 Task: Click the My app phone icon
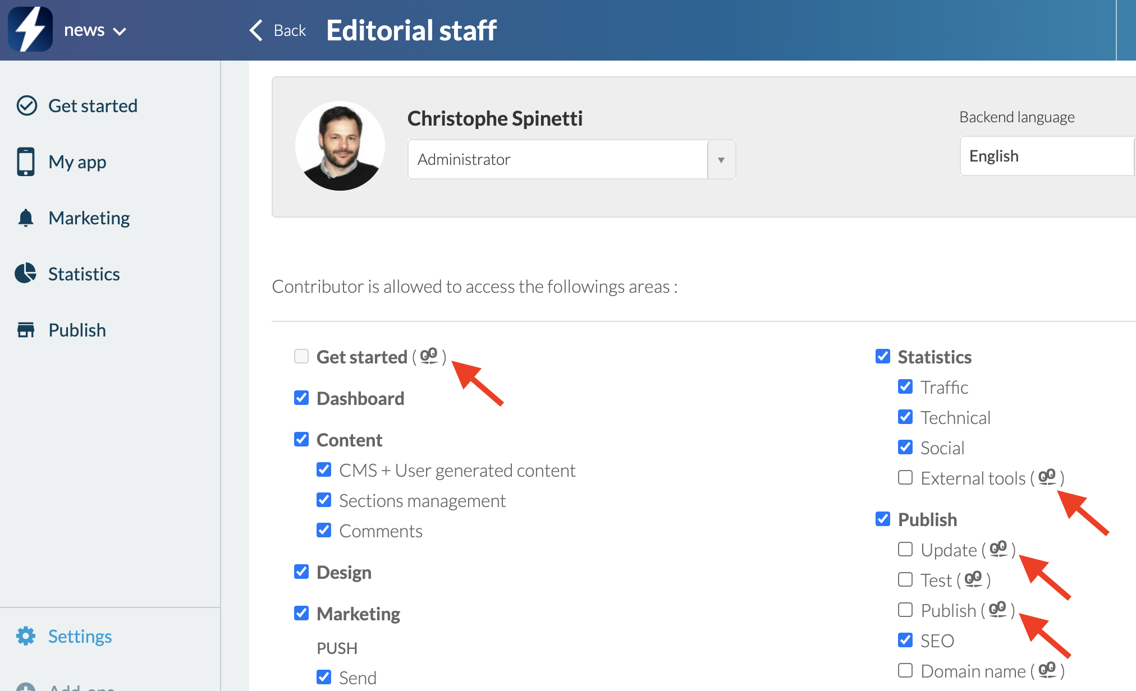point(26,162)
